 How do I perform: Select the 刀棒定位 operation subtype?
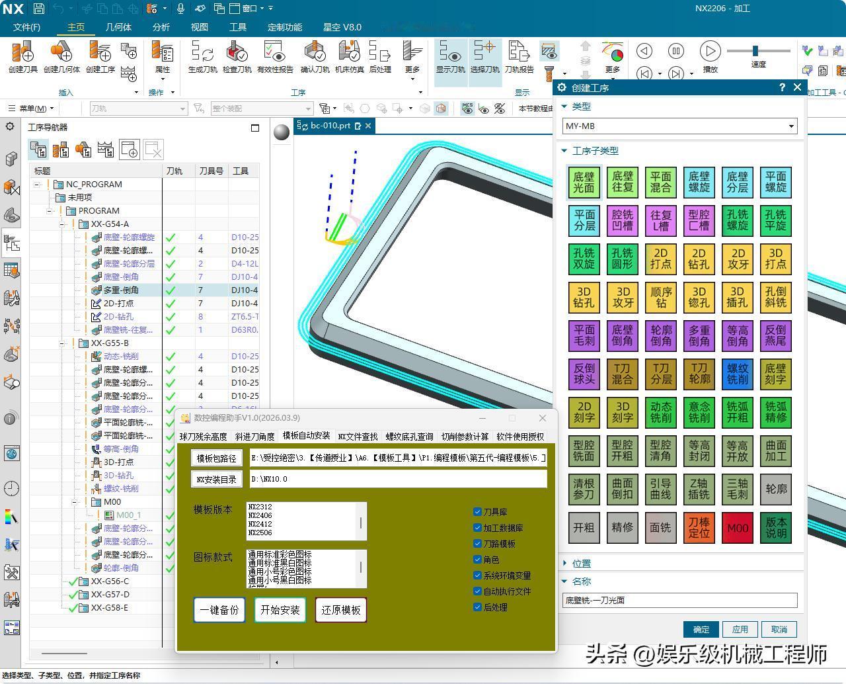coord(699,528)
